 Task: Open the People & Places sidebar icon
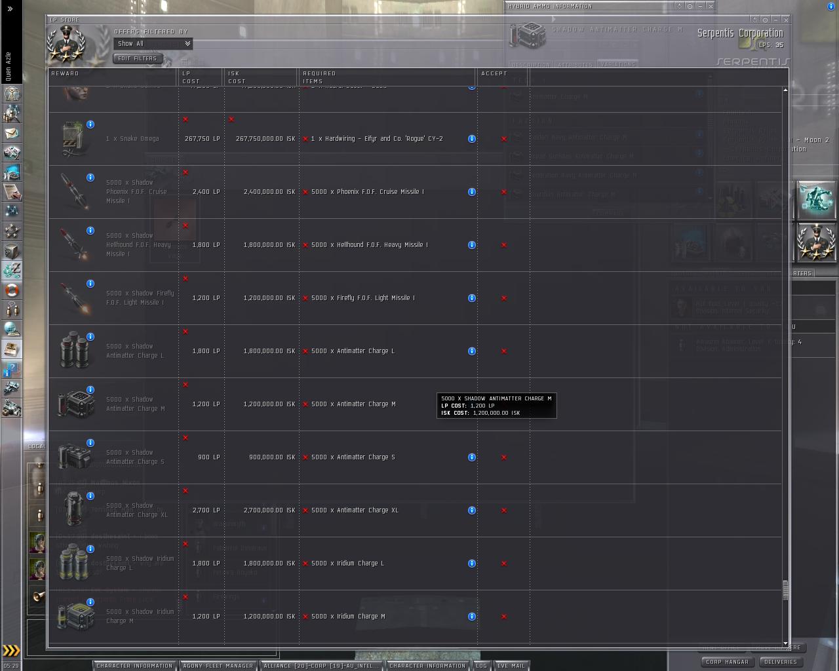[x=11, y=113]
